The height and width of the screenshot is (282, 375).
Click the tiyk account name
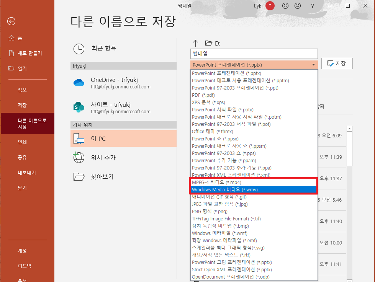(x=257, y=6)
